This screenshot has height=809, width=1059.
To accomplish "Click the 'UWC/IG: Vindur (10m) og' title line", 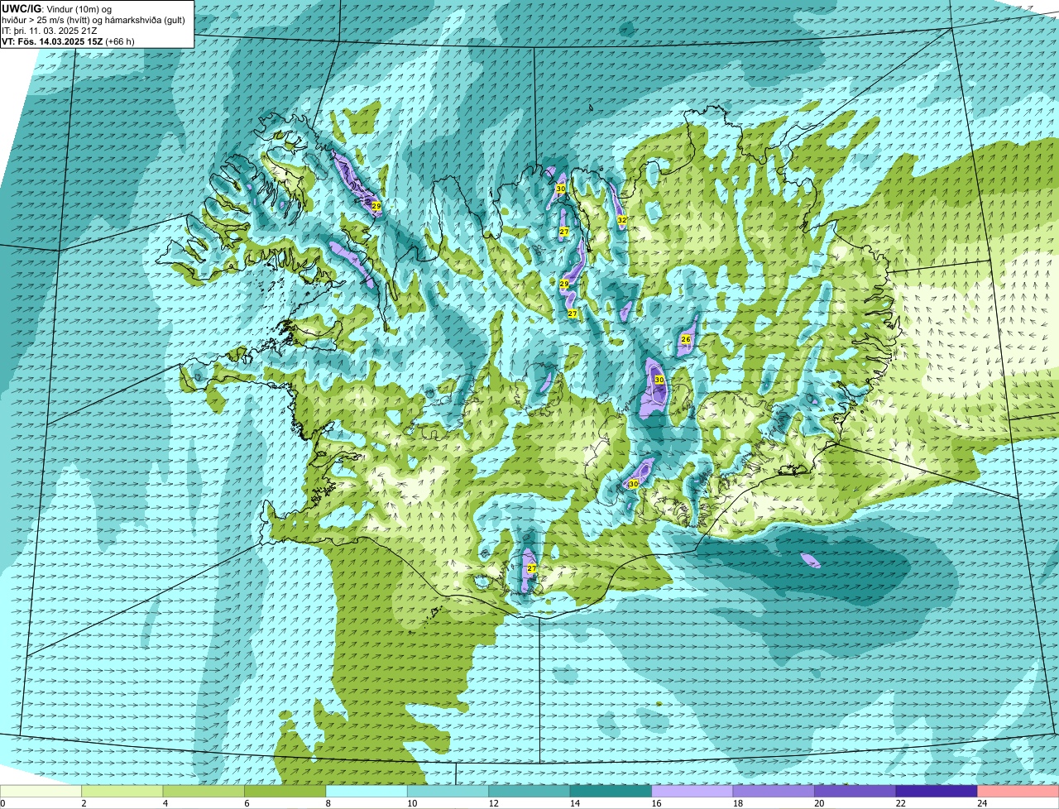I will click(x=57, y=8).
